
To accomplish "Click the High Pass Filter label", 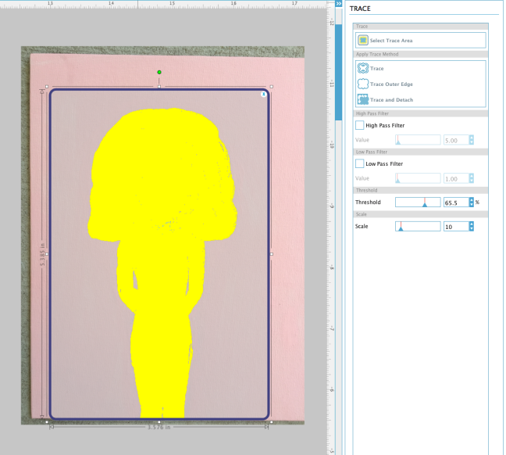I will pyautogui.click(x=385, y=125).
